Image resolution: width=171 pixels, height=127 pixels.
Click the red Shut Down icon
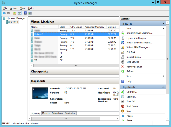(123, 106)
